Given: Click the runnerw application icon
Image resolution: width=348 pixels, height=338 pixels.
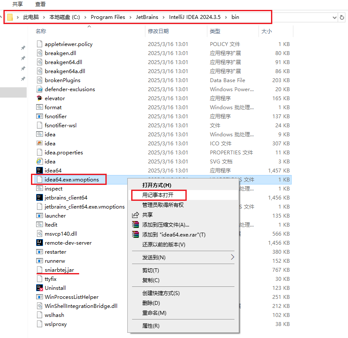Looking at the screenshot, I should click(40, 261).
